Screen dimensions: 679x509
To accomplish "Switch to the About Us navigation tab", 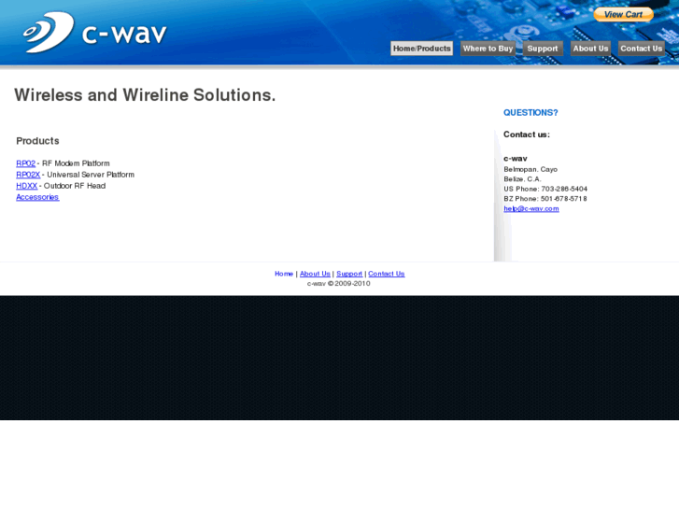I will click(590, 49).
